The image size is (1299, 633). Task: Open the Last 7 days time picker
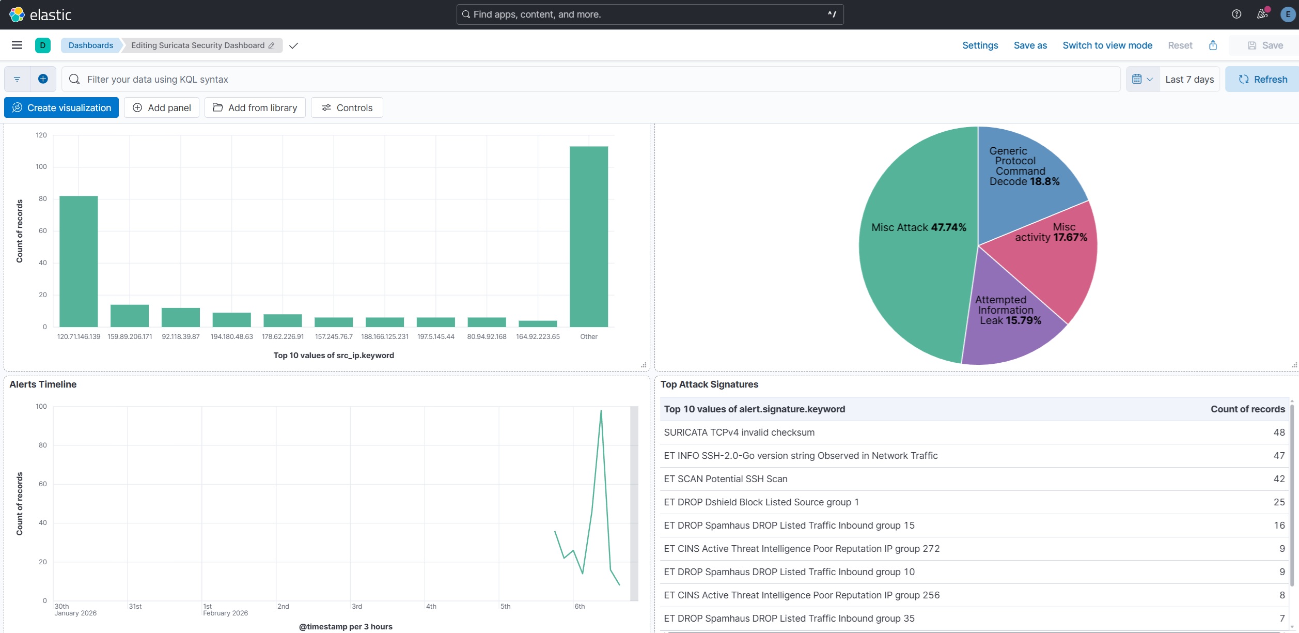point(1189,79)
